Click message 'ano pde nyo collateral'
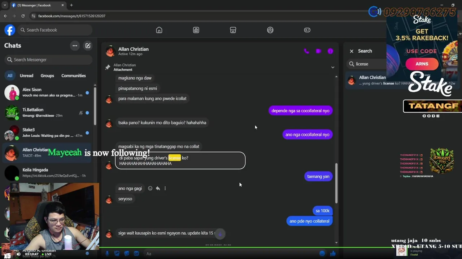462x259 pixels. [309, 221]
